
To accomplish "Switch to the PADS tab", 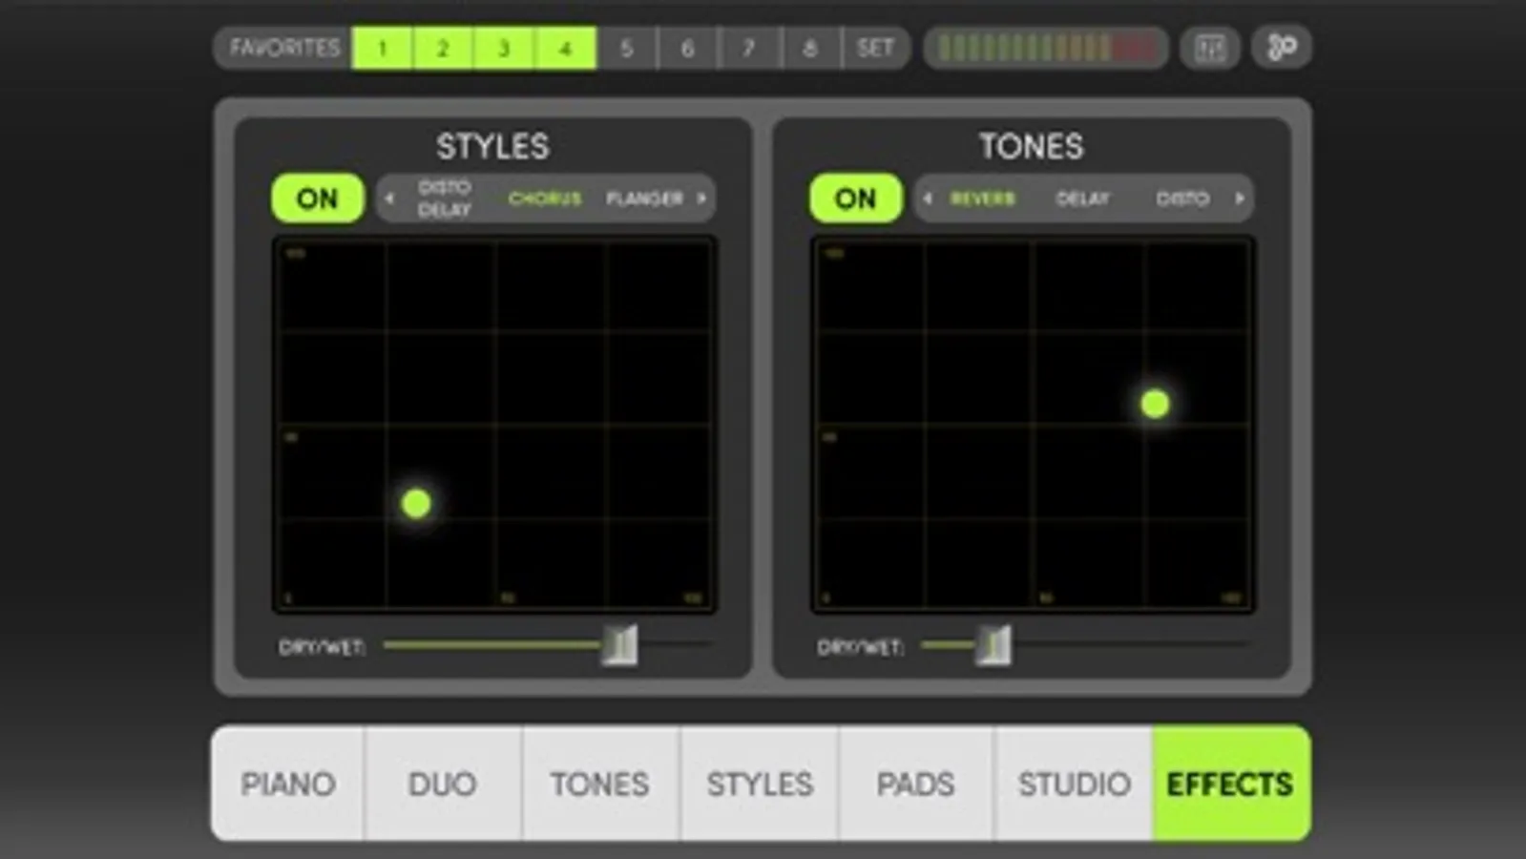I will pos(916,784).
